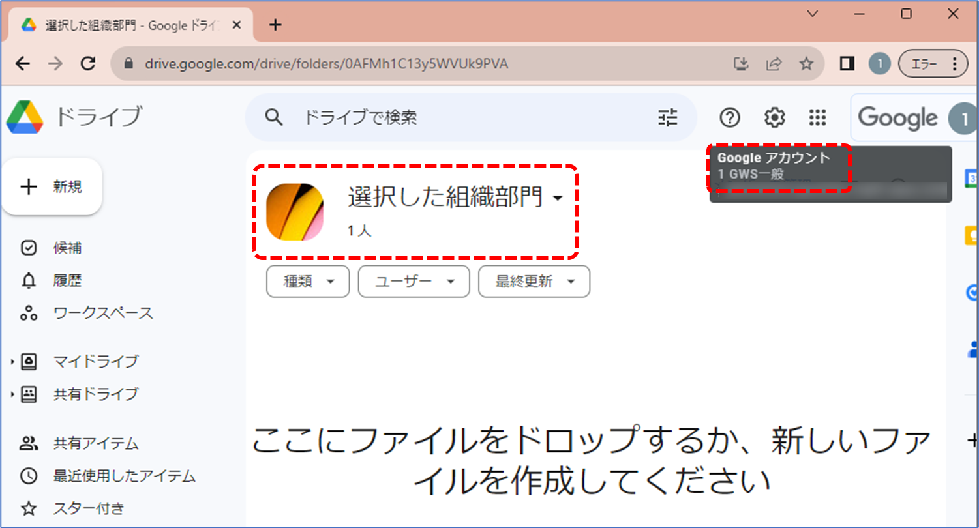This screenshot has width=979, height=528.
Task: Open the 選択した組織部門 drive dropdown
Action: (x=455, y=197)
